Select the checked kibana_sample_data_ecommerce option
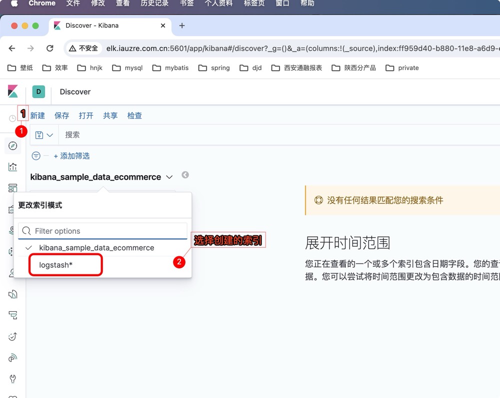 point(96,248)
